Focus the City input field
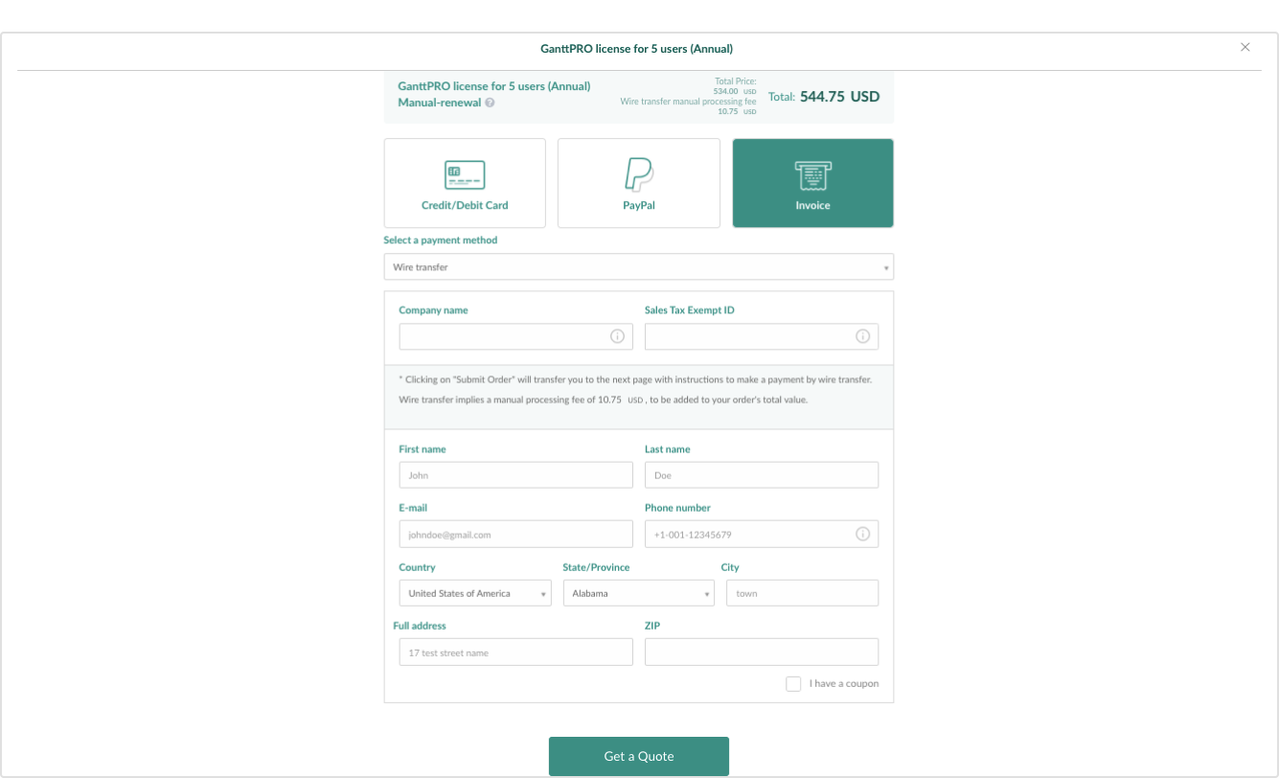1279x778 pixels. coord(803,593)
